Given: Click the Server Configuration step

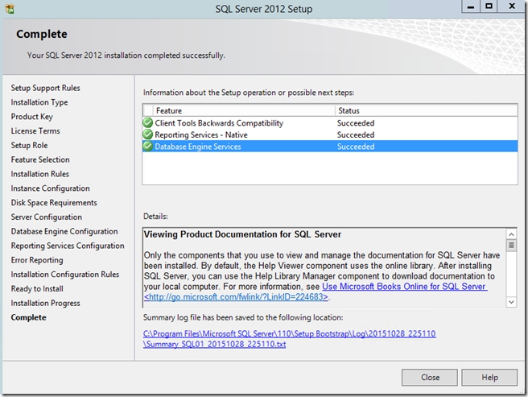Looking at the screenshot, I should pyautogui.click(x=47, y=217).
